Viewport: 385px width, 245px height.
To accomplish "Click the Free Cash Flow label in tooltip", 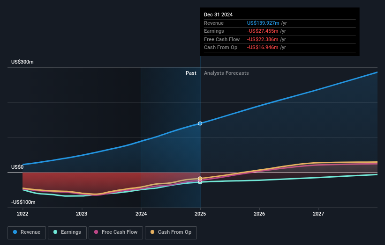I will click(x=222, y=39).
